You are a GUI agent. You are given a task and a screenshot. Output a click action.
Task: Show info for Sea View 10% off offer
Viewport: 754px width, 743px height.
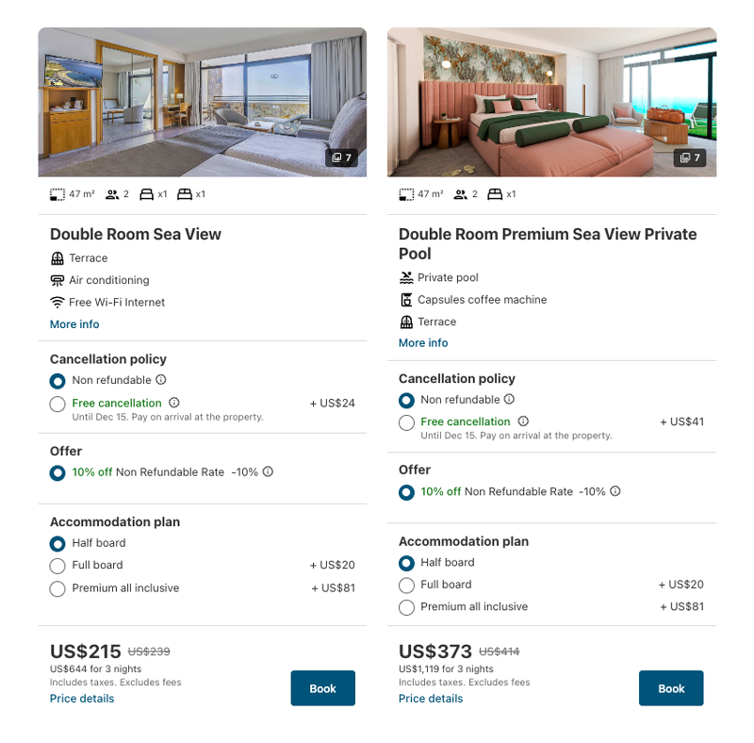point(268,471)
